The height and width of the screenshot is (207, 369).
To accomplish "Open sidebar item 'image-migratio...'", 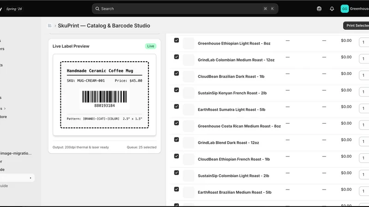I will click(16, 153).
